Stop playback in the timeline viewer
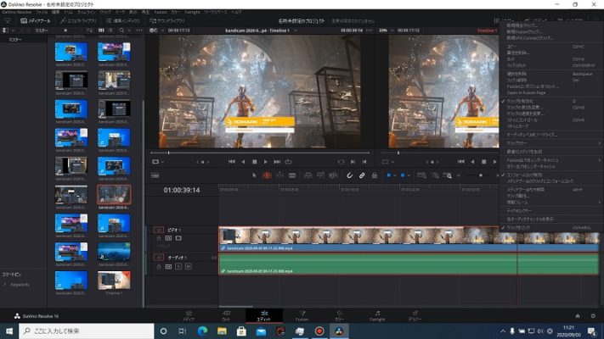 (x=484, y=162)
